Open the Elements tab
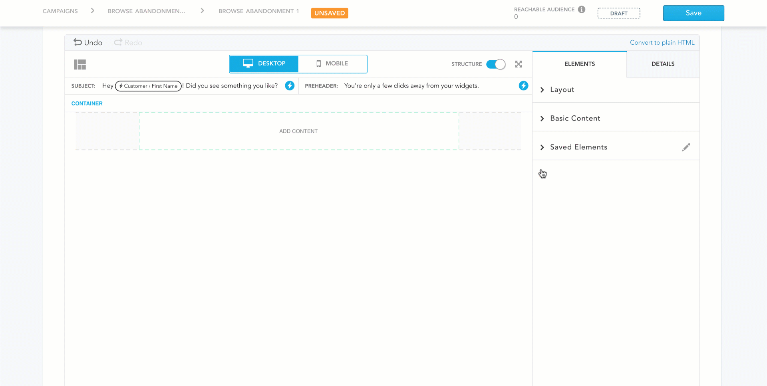The image size is (767, 386). click(x=579, y=64)
